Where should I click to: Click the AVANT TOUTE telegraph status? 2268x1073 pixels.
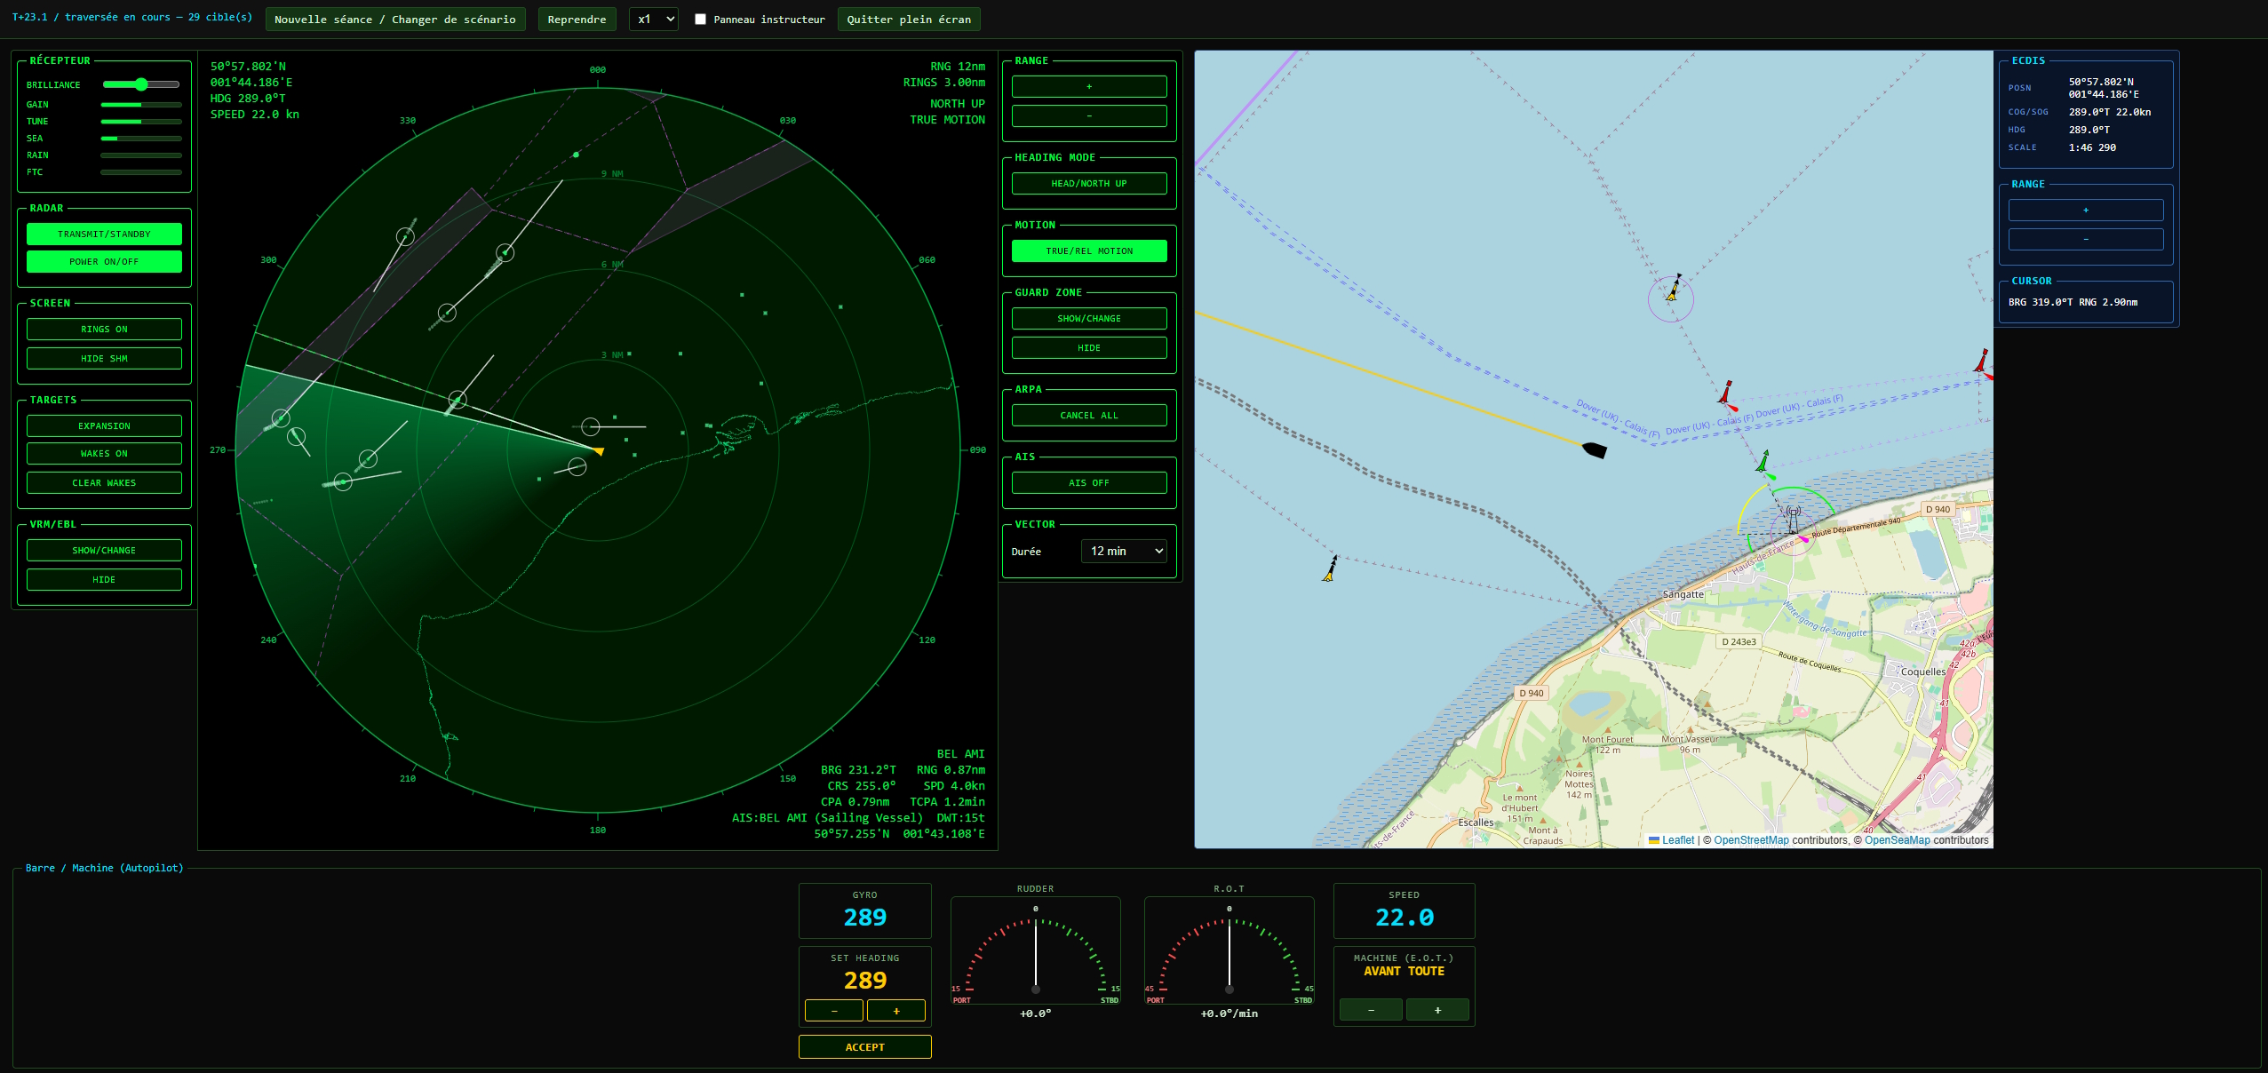[x=1405, y=972]
